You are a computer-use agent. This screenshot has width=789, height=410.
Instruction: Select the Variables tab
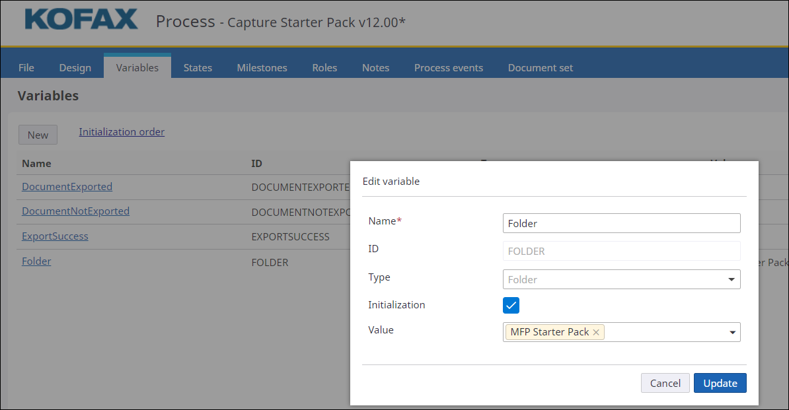[137, 67]
